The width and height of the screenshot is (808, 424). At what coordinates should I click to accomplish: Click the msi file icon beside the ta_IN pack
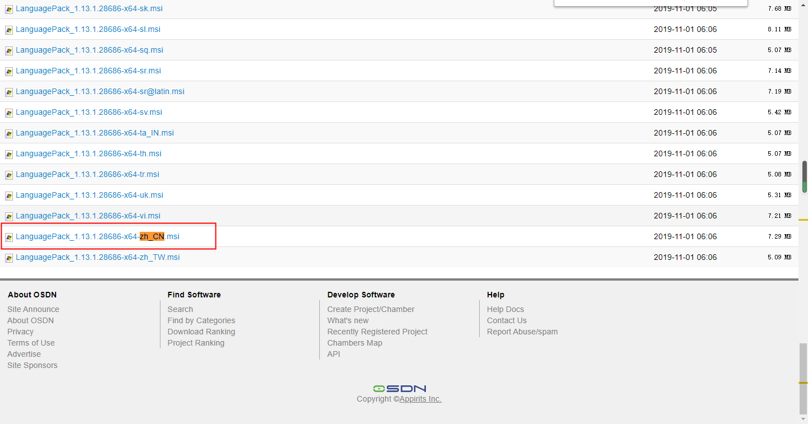click(9, 134)
